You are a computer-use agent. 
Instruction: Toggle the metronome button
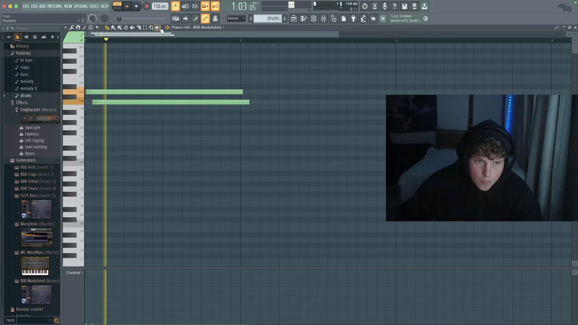point(175,6)
